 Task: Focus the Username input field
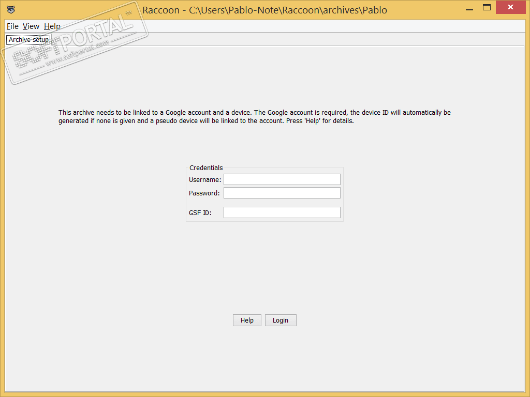click(282, 179)
